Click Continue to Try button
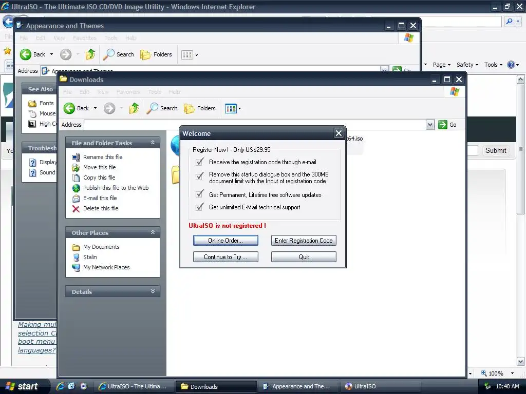The width and height of the screenshot is (526, 394). [226, 257]
